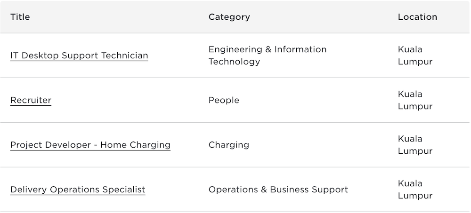This screenshot has height=213, width=471.
Task: Open the IT Desktop Support Technician job link
Action: (x=79, y=55)
